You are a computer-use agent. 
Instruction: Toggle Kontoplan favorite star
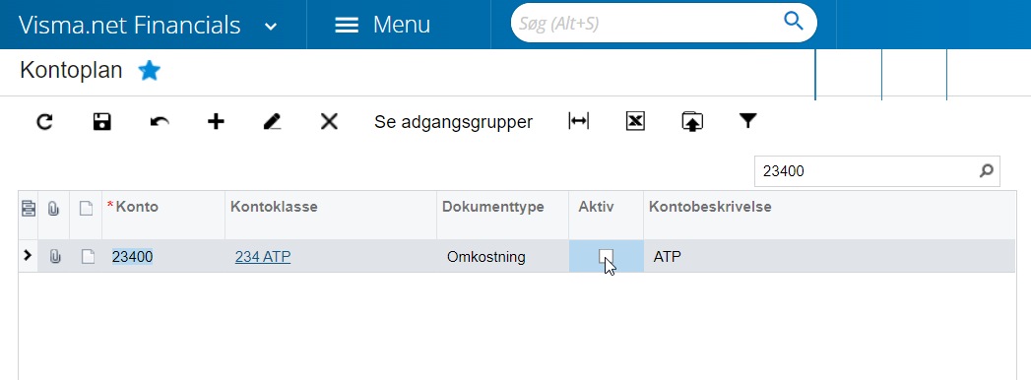pos(150,70)
